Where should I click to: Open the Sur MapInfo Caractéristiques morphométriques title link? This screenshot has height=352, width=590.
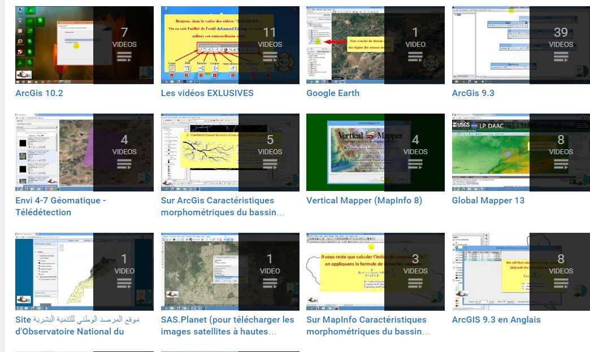(368, 325)
